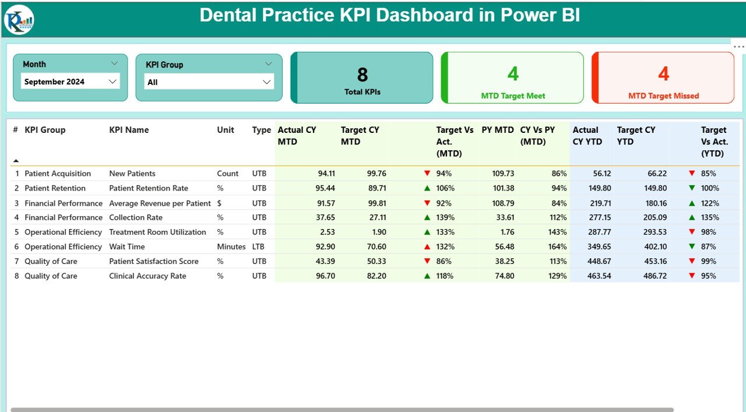Open the KPI Group 'All' dropdown
The height and width of the screenshot is (412, 746).
[266, 82]
